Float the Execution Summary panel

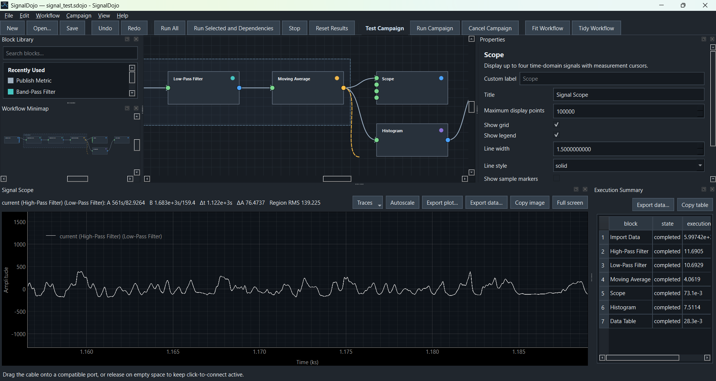(704, 189)
